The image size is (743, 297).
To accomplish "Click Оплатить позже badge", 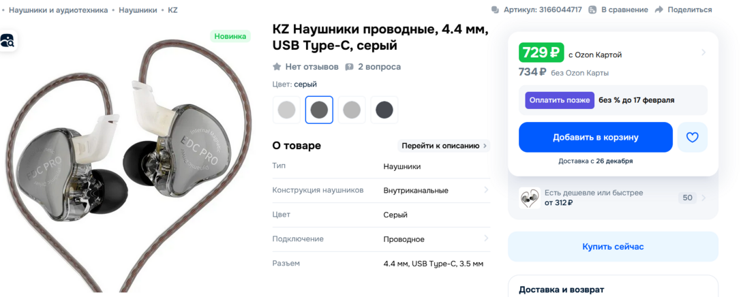I will point(560,100).
